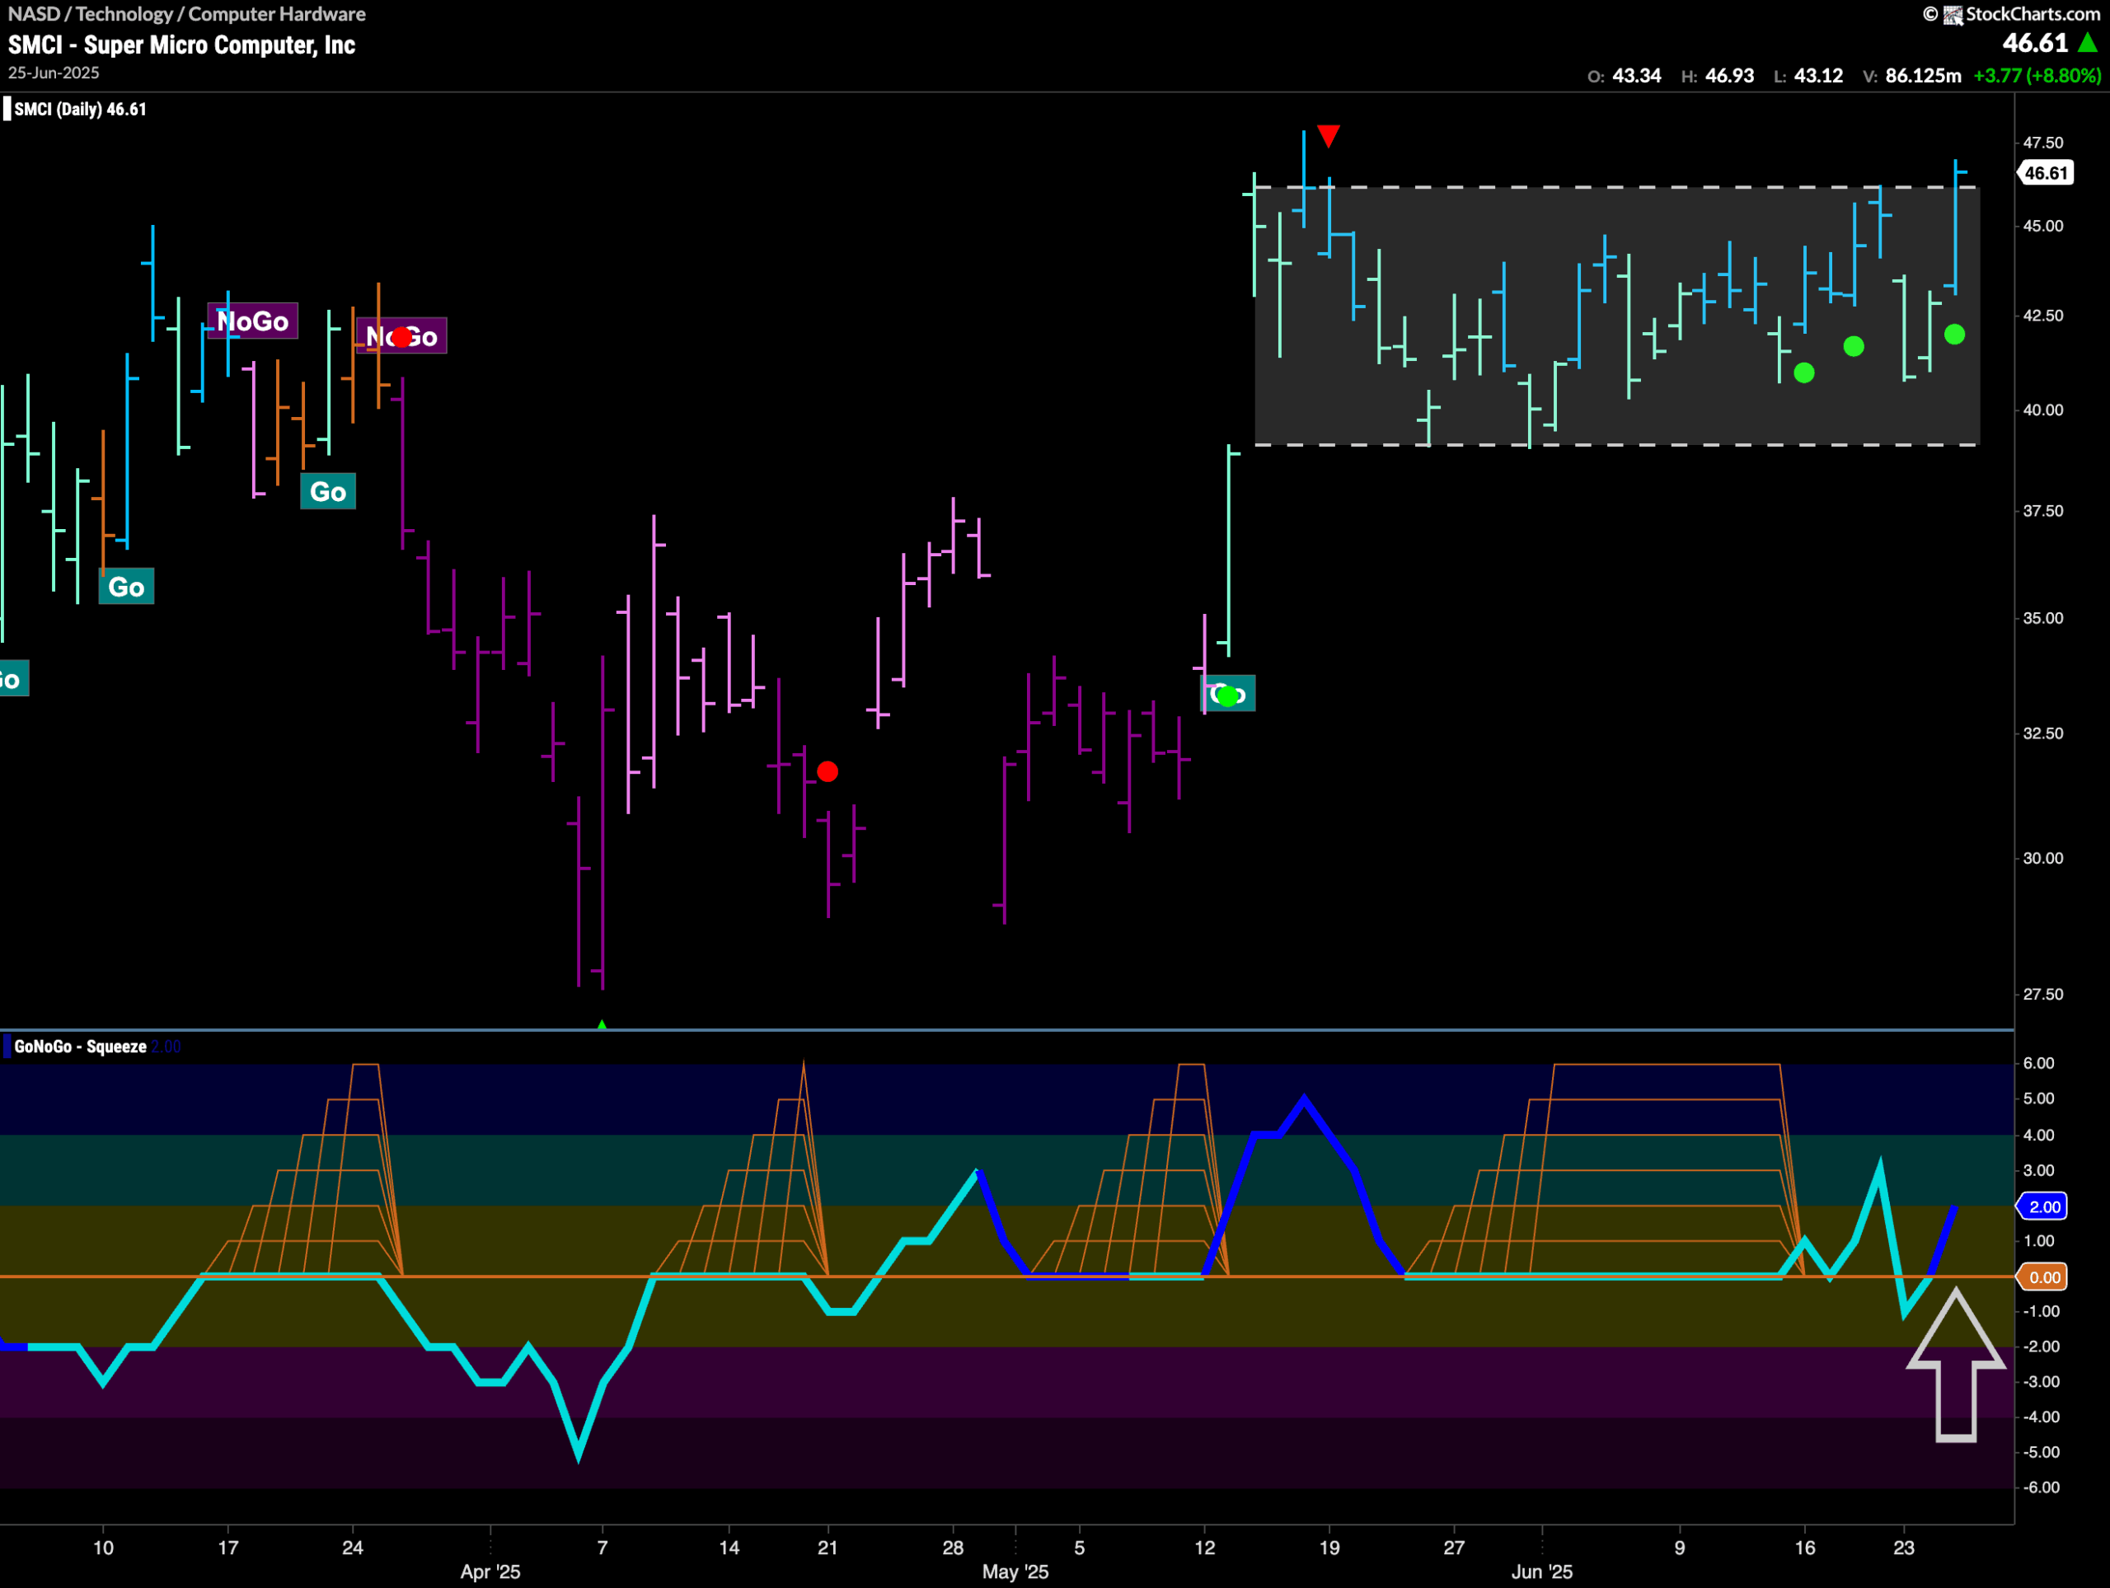Click the high value 46.93
The image size is (2110, 1588).
(1729, 75)
